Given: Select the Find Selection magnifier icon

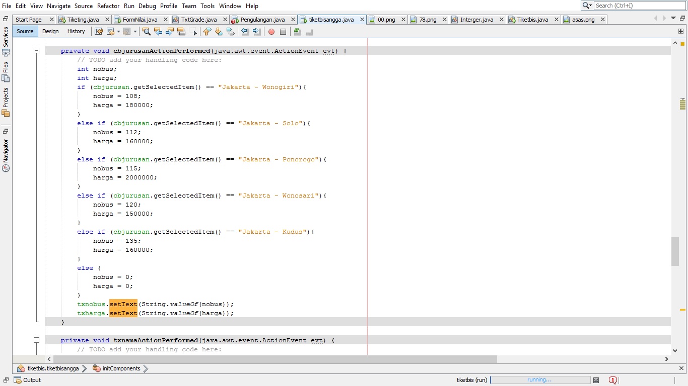Looking at the screenshot, I should coord(146,31).
